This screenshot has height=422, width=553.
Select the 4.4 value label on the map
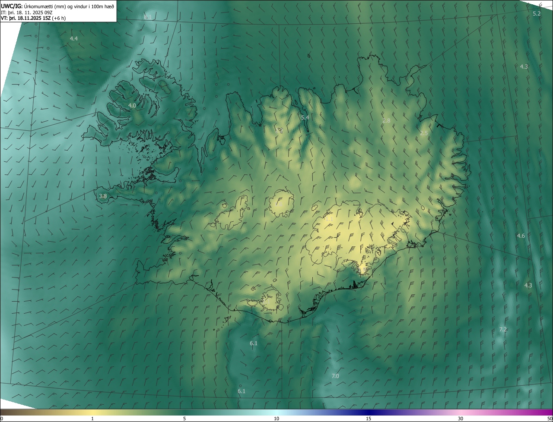(74, 38)
